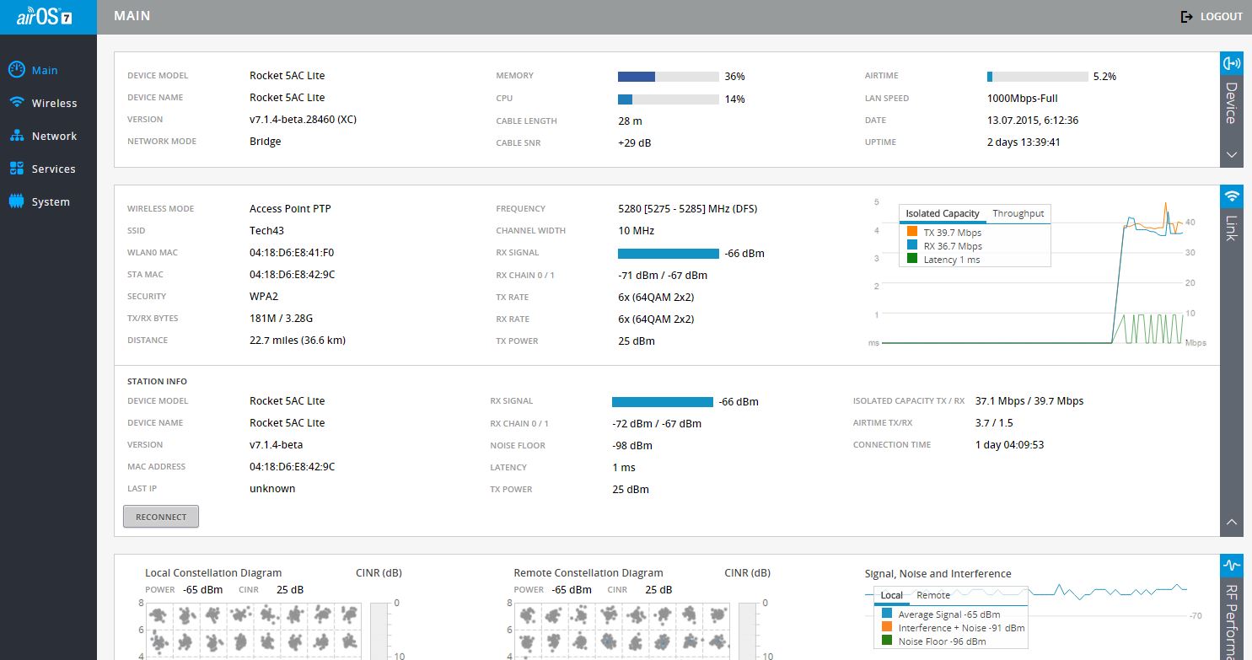Image resolution: width=1252 pixels, height=660 pixels.
Task: Collapse the Link panel chevron
Action: pyautogui.click(x=1232, y=523)
